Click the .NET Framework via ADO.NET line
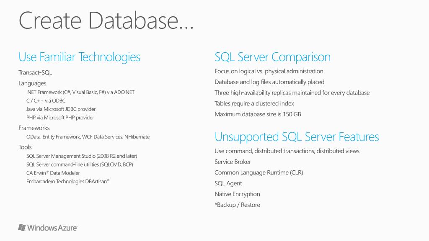This screenshot has width=429, height=241. 80,92
